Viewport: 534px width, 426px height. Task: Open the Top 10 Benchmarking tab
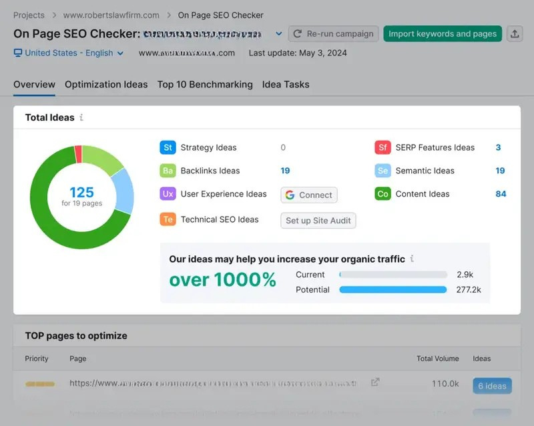click(x=205, y=85)
